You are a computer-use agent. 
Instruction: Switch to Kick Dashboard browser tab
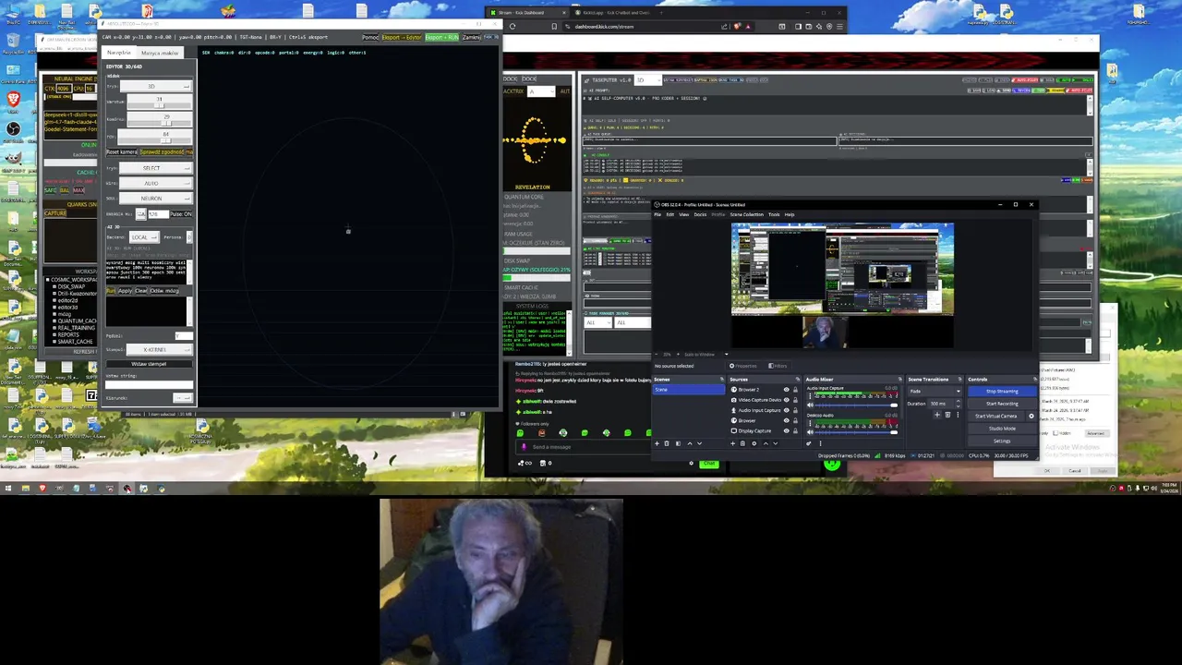(529, 12)
